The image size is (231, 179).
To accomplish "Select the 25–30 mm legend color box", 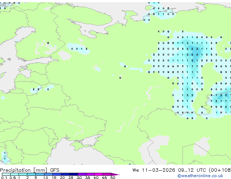I will (74, 174).
